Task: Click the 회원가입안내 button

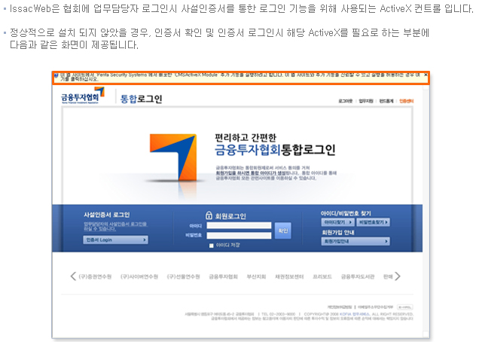Action: [355, 242]
